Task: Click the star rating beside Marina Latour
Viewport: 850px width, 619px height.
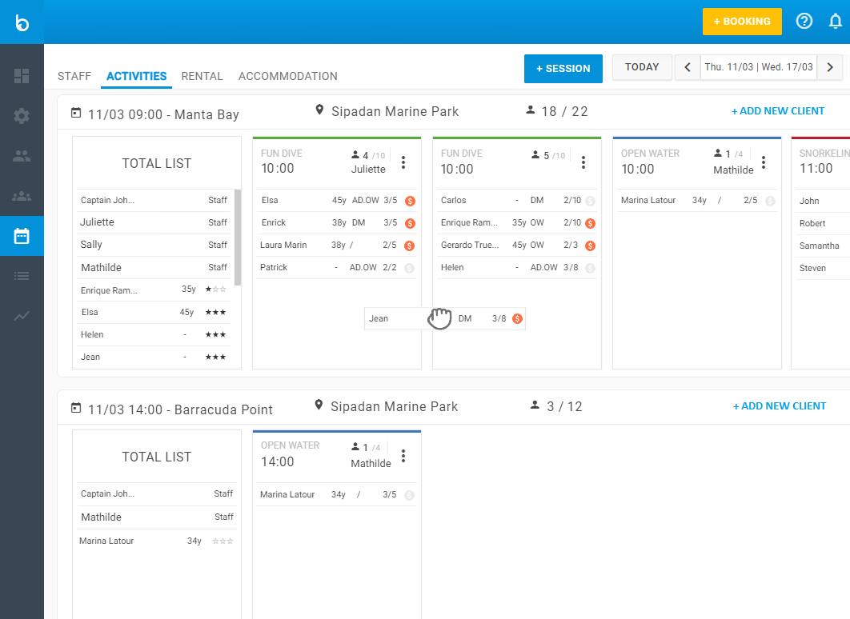Action: click(x=223, y=541)
